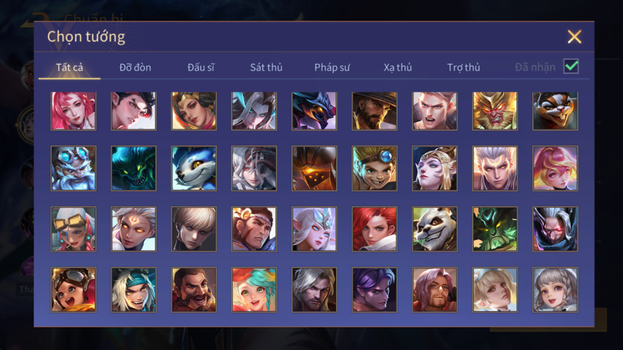Viewport: 623px width, 350px height.
Task: Close the Chọn tướng dialog
Action: [x=574, y=37]
